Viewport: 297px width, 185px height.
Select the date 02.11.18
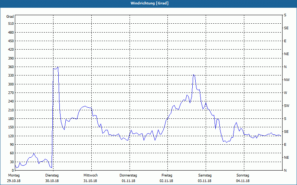[166, 181]
